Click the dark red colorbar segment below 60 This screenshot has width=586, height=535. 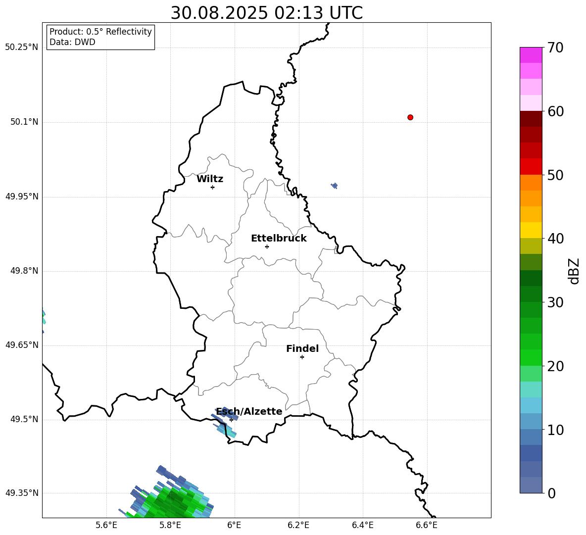click(x=531, y=119)
